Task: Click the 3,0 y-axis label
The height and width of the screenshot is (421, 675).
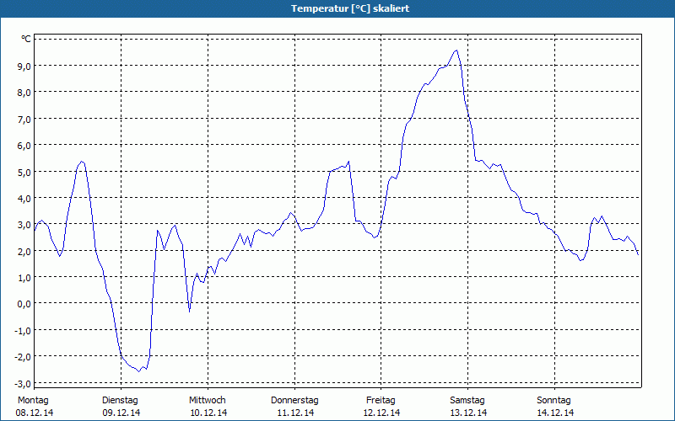Action: pos(24,225)
